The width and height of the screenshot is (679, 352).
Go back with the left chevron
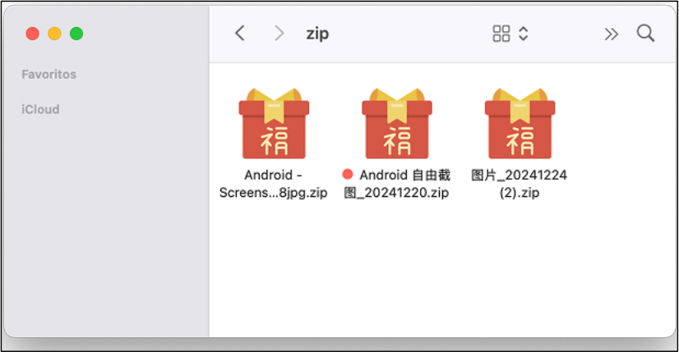(x=240, y=34)
